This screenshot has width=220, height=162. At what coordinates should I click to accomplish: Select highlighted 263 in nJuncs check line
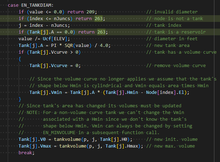[98, 19]
